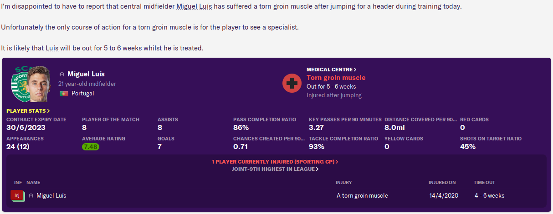Click the profile icon beside the header name

click(x=62, y=74)
